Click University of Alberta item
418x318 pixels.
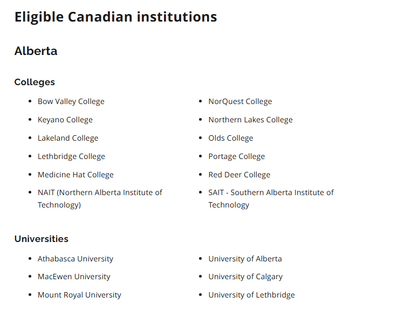point(245,259)
